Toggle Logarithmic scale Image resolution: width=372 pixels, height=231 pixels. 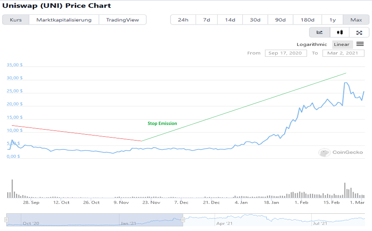click(312, 44)
